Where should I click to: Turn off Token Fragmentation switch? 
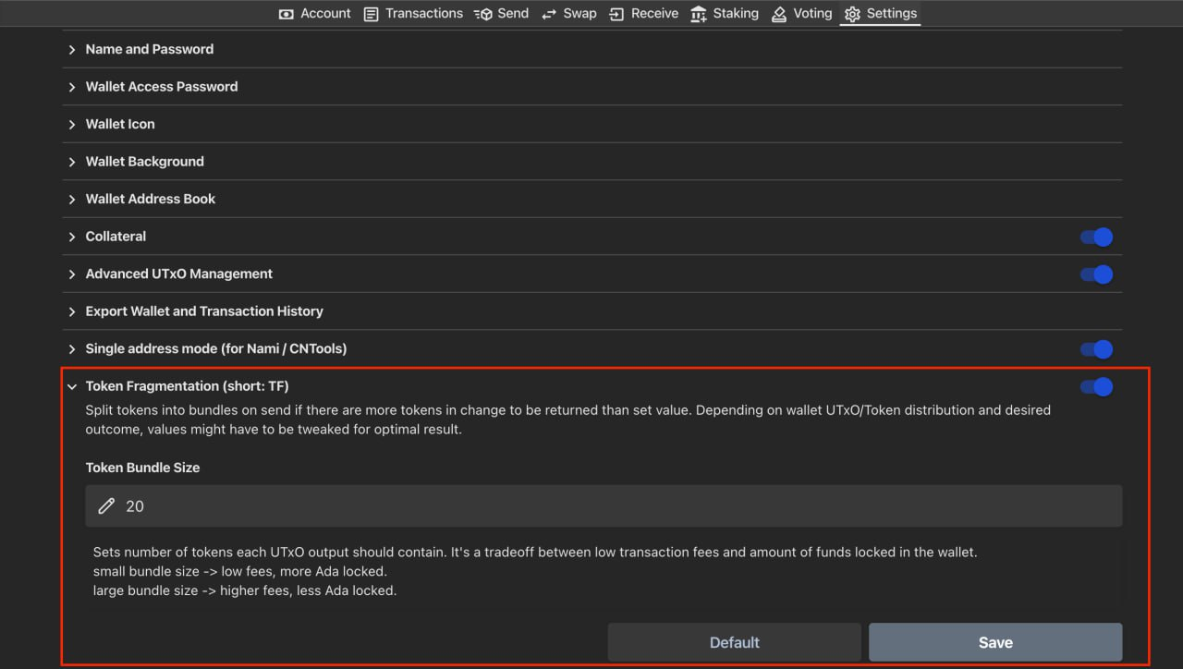[1096, 386]
